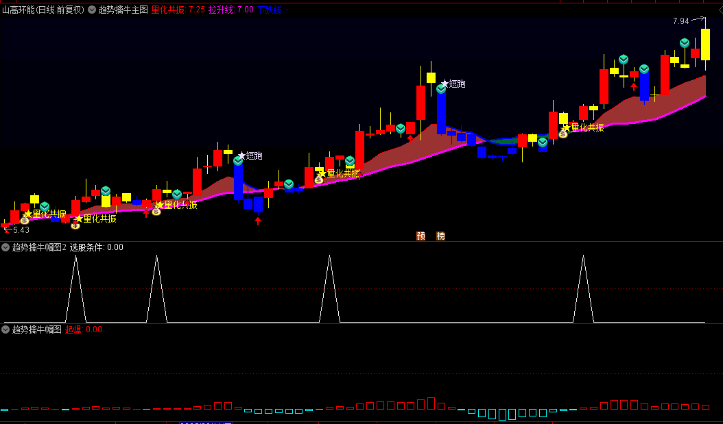Click the arrow pointing at the 7.94 high
723x424 pixels.
698,19
